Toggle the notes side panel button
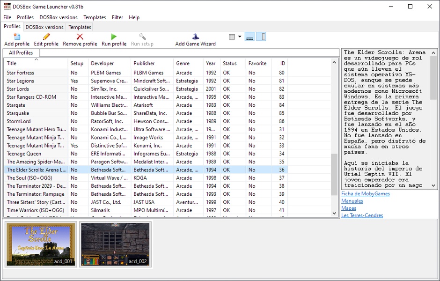The height and width of the screenshot is (281, 440). (261, 37)
